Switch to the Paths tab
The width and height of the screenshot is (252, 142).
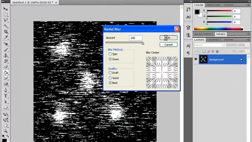[229, 39]
